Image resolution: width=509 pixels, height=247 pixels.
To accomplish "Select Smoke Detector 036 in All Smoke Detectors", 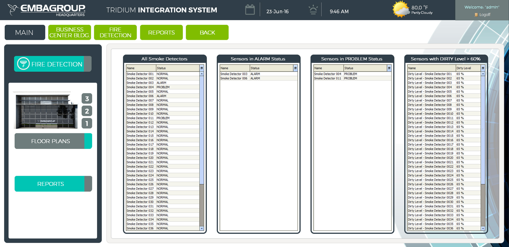I will point(163,228).
